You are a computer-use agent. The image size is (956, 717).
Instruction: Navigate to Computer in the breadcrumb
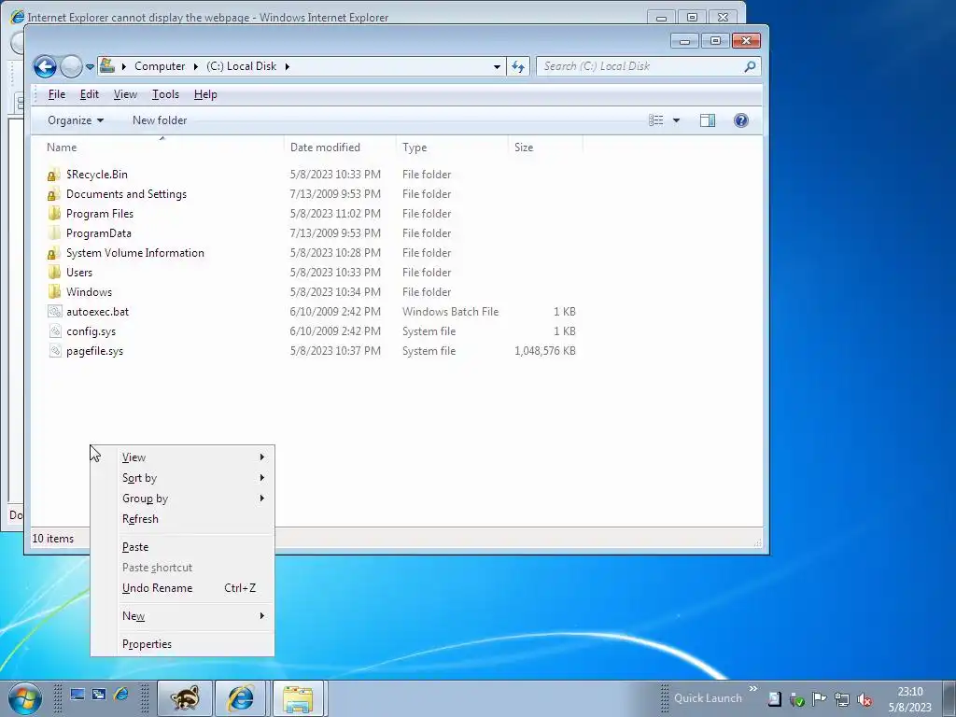160,66
